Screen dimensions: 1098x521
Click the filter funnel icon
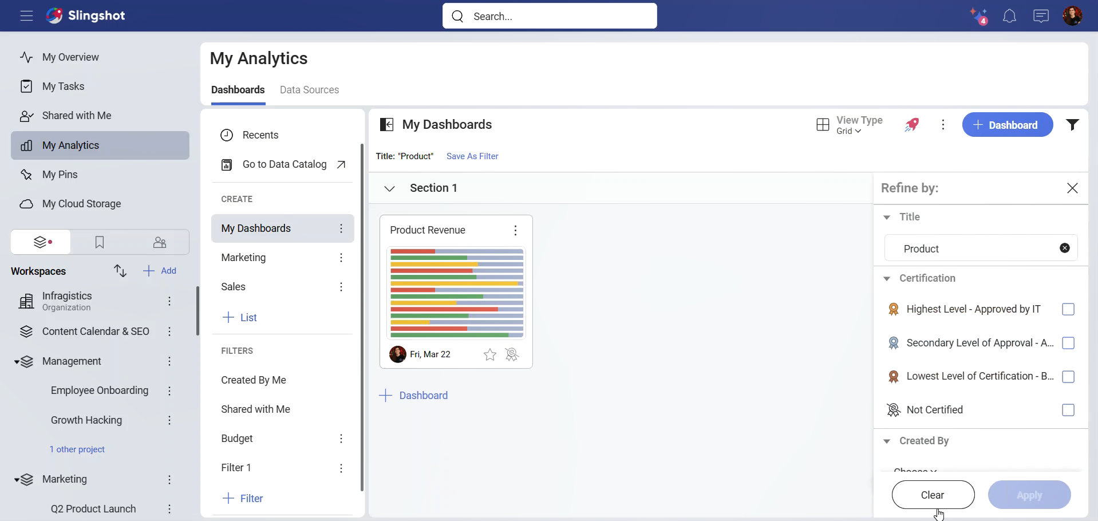coord(1072,125)
